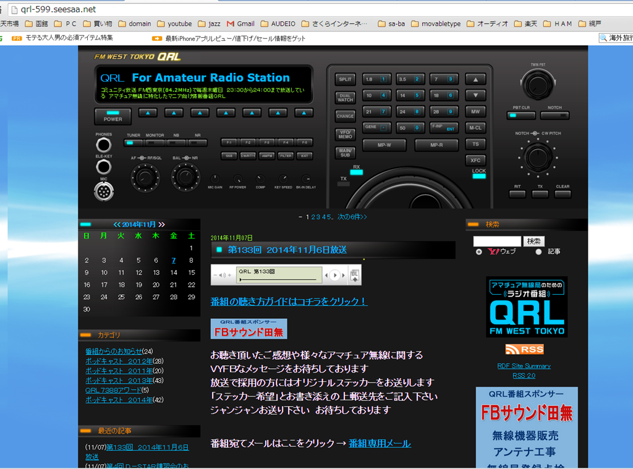Download the episode with the DL icon
The height and width of the screenshot is (469, 633).
[x=354, y=275]
